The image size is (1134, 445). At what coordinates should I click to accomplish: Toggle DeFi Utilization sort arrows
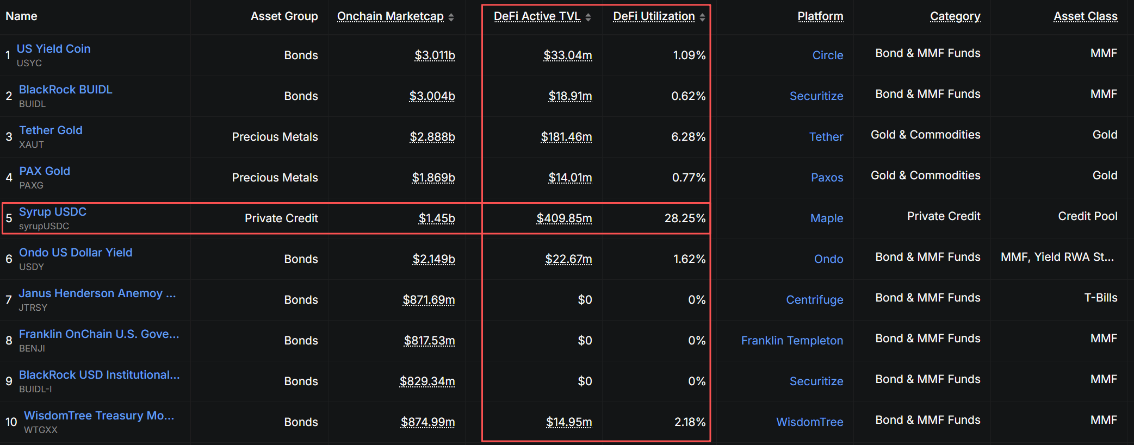[702, 17]
